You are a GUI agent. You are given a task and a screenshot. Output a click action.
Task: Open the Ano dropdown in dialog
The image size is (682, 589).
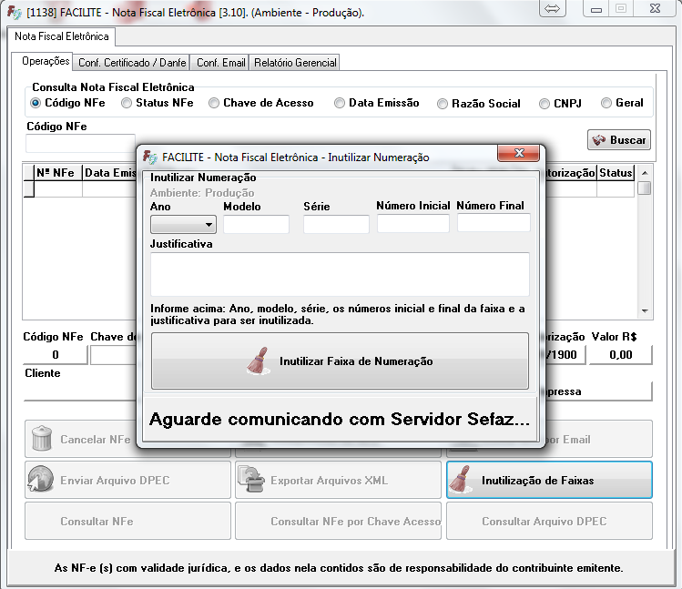[183, 225]
